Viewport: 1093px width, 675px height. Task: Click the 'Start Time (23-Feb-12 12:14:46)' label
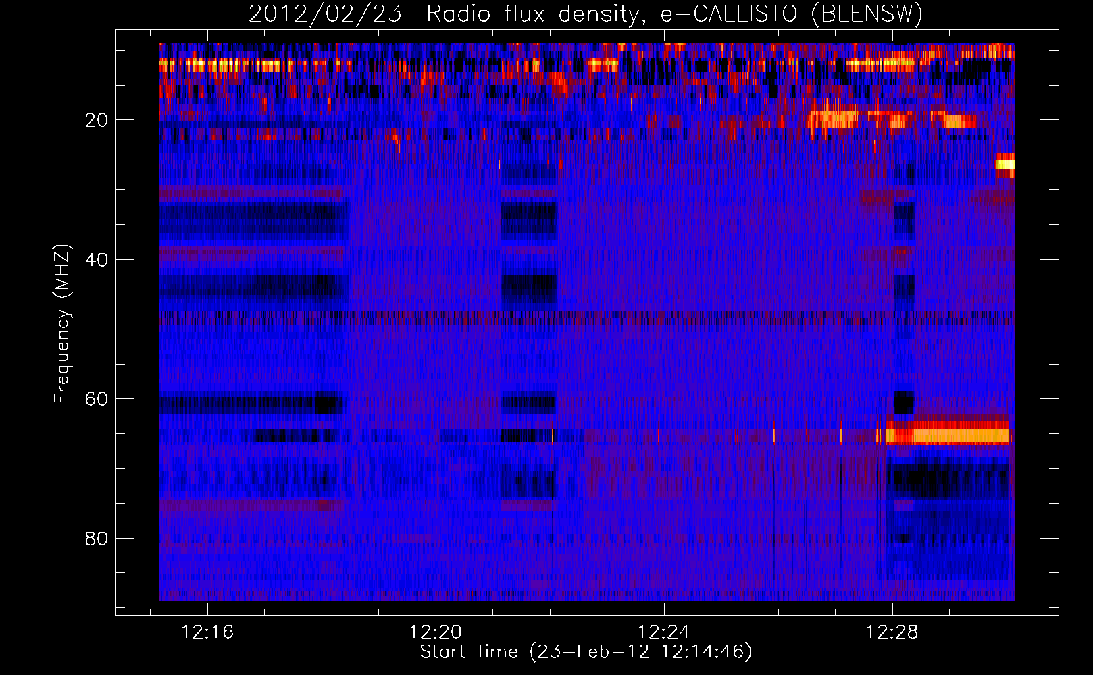(586, 652)
